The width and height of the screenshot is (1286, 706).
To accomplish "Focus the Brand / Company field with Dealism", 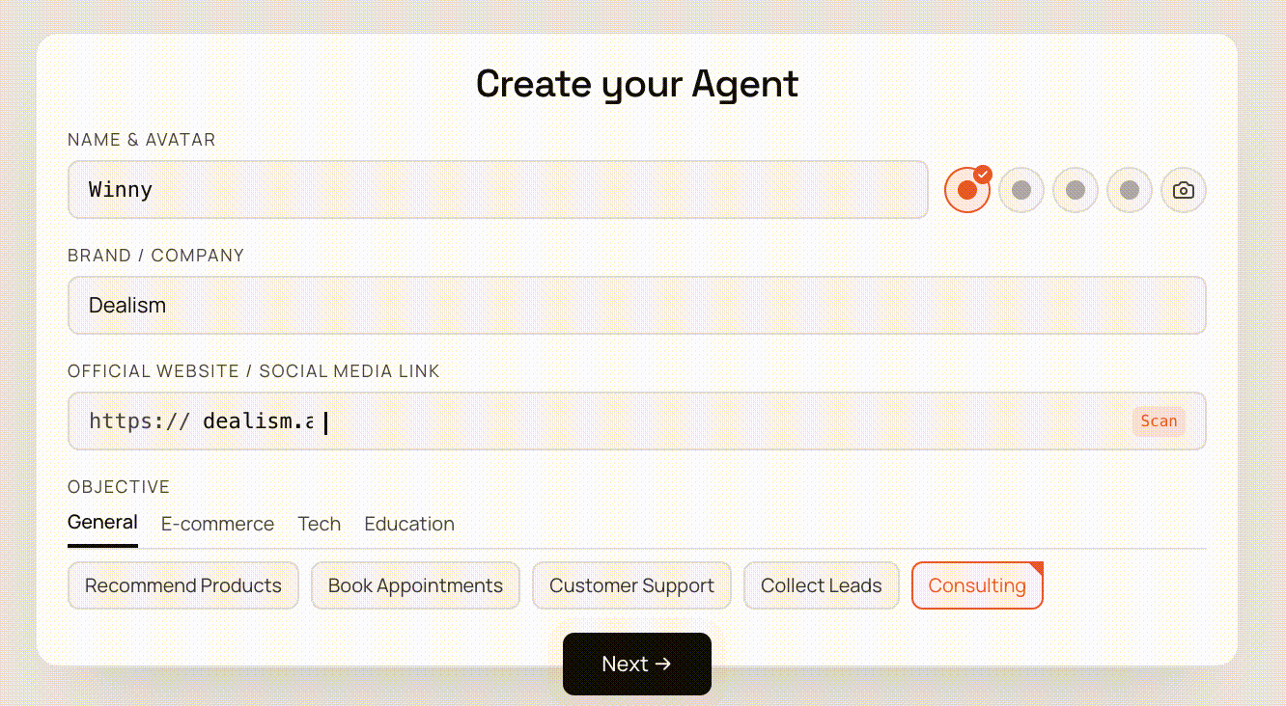I will [637, 306].
